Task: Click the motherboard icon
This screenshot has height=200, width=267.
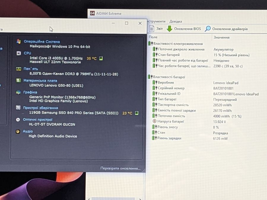Action: [x=18, y=80]
